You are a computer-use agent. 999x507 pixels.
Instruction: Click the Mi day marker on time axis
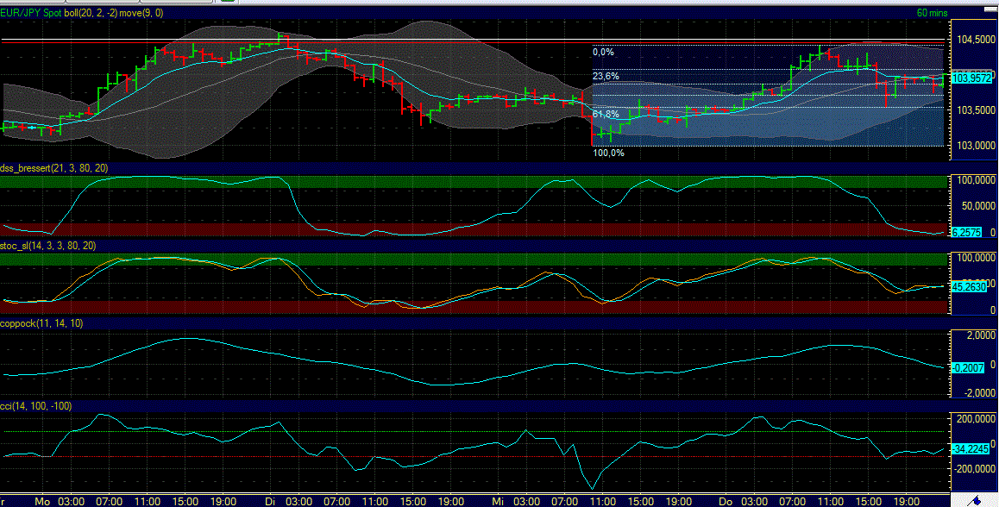point(497,500)
